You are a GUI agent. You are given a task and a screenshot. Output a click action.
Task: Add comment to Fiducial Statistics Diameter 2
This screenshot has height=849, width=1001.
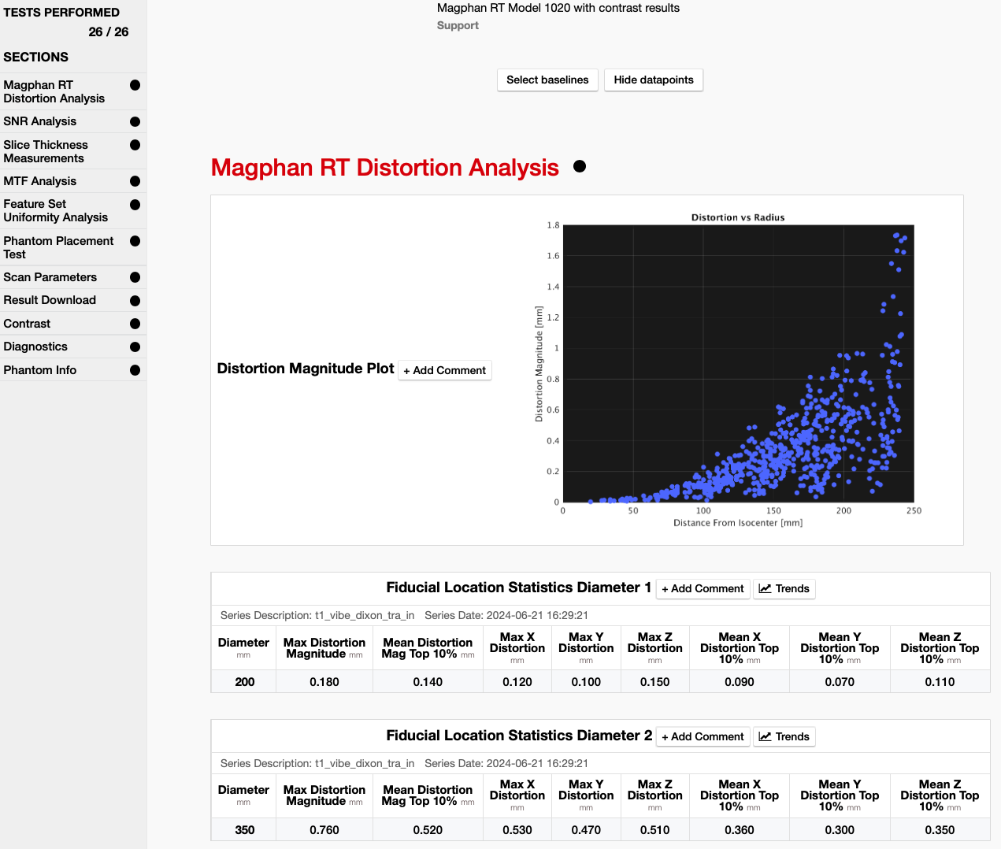pyautogui.click(x=702, y=737)
